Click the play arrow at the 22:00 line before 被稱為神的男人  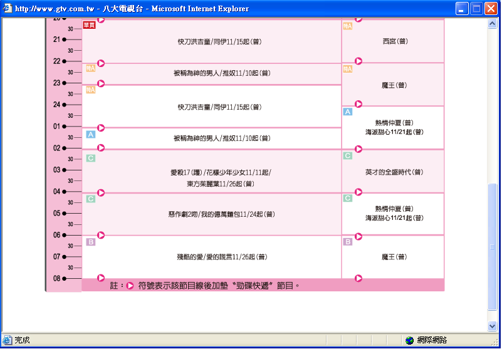point(101,63)
